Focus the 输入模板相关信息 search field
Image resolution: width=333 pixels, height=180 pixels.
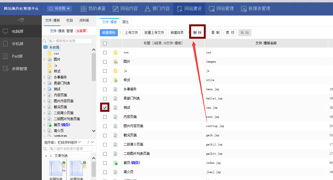70,41
